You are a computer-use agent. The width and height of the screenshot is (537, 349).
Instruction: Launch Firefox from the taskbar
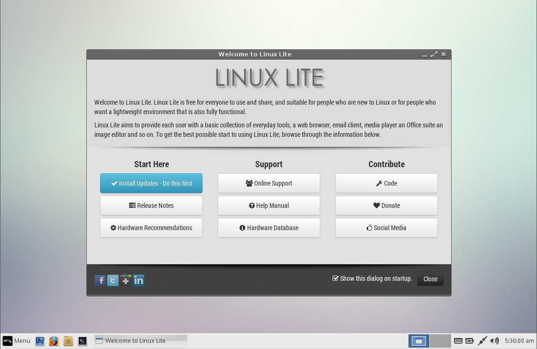tap(54, 341)
